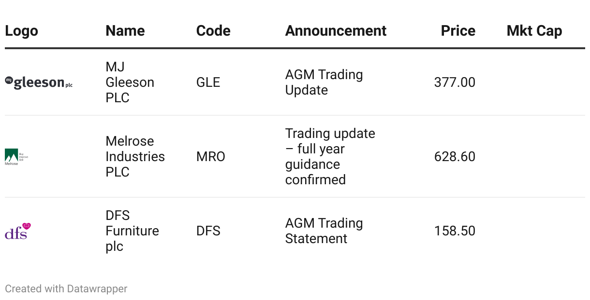Click the MRO ticker code
Viewport: 590px width, 300px height.
[x=211, y=157]
